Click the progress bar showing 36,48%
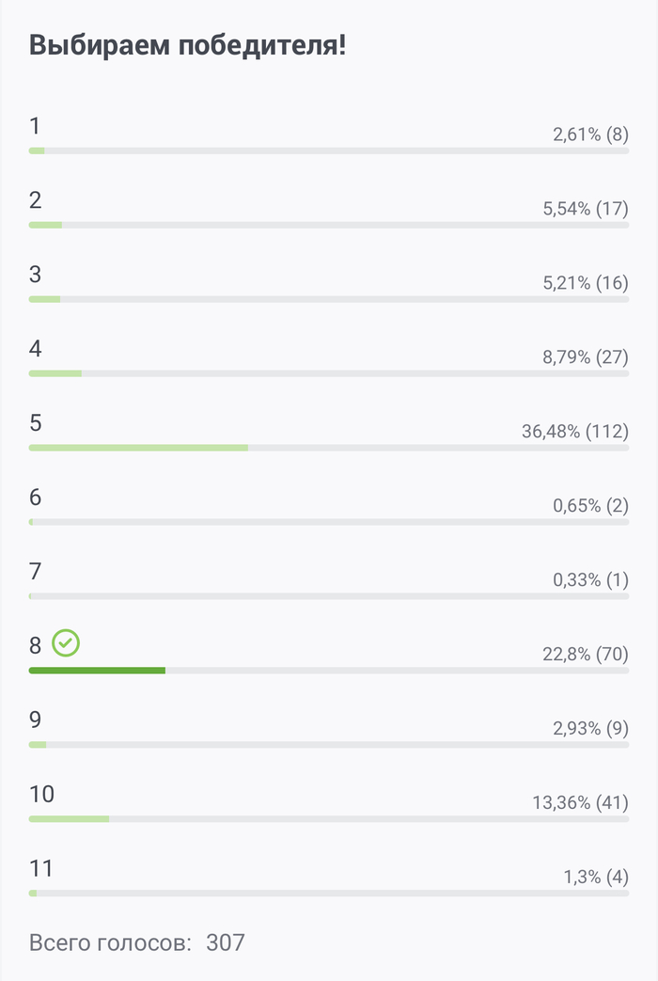Screen dimensions: 658x981 pyautogui.click(x=138, y=448)
